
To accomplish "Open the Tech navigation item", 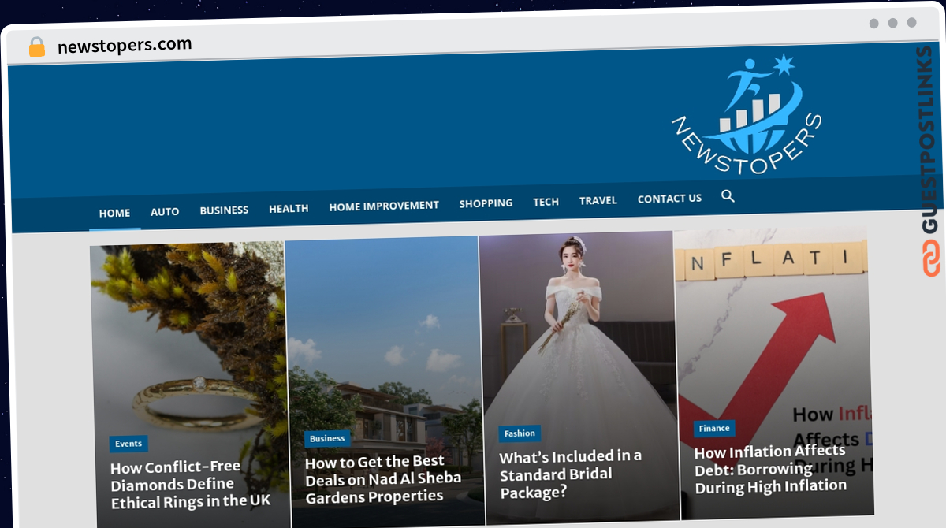I will pyautogui.click(x=546, y=202).
